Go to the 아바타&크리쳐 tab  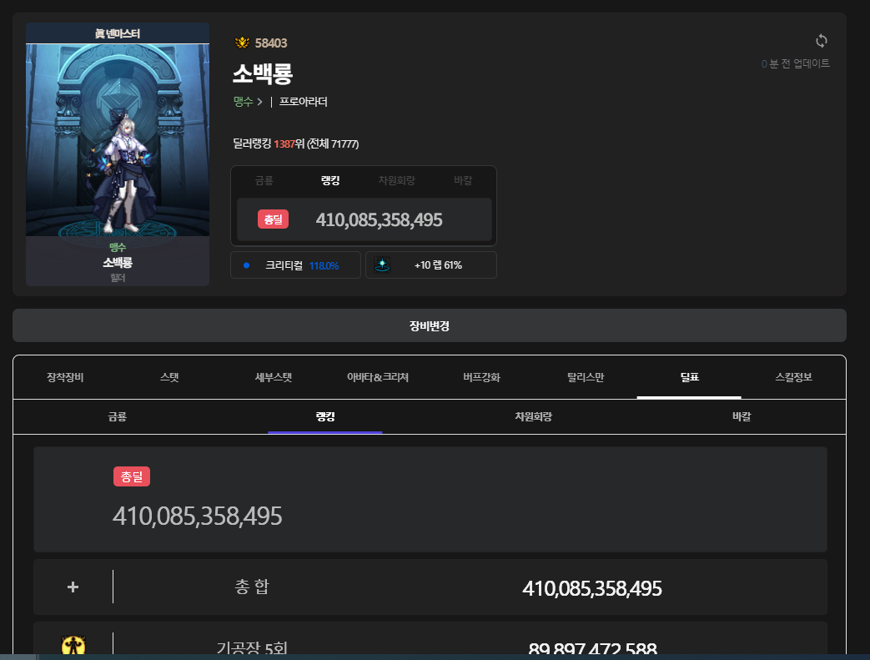coord(378,377)
